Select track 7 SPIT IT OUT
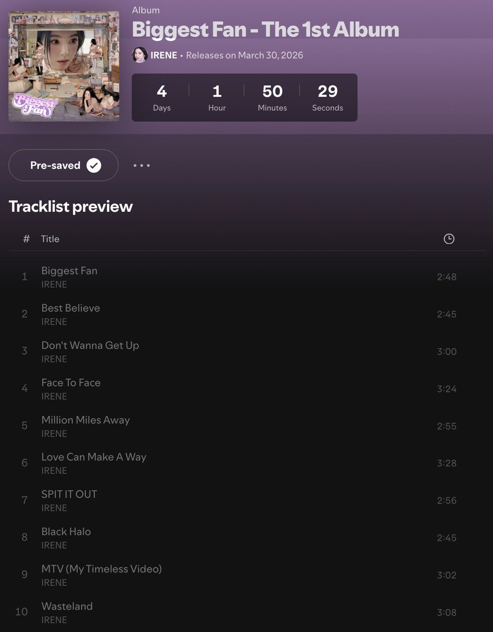Viewport: 493px width, 632px height. coord(247,501)
